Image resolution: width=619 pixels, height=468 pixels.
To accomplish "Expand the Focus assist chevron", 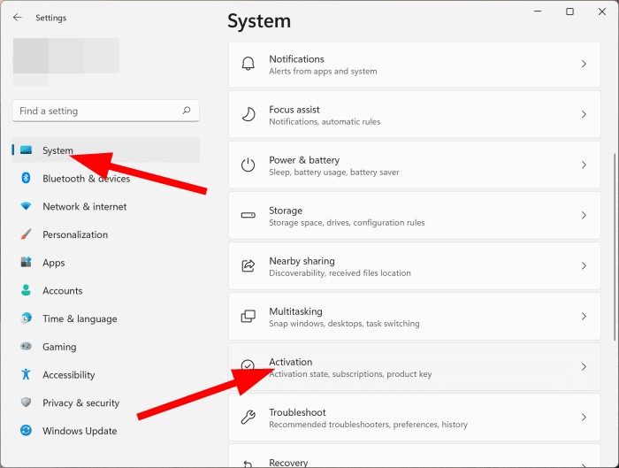I will point(584,114).
